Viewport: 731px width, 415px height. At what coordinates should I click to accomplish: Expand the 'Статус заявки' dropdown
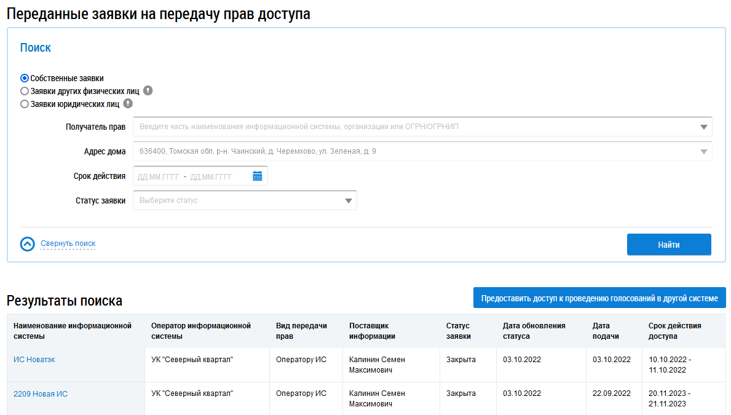(348, 201)
